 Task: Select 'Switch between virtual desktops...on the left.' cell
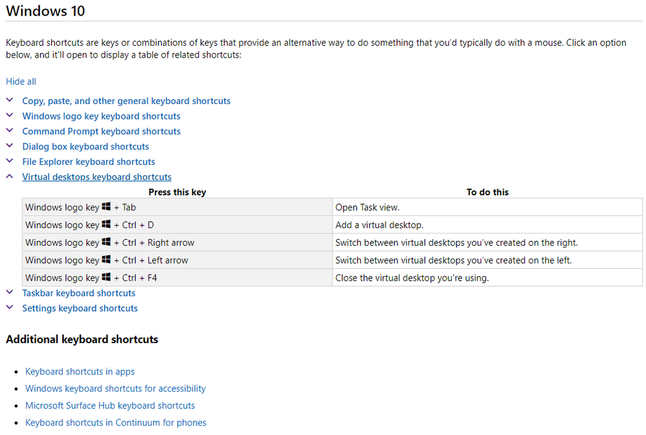[x=488, y=260]
